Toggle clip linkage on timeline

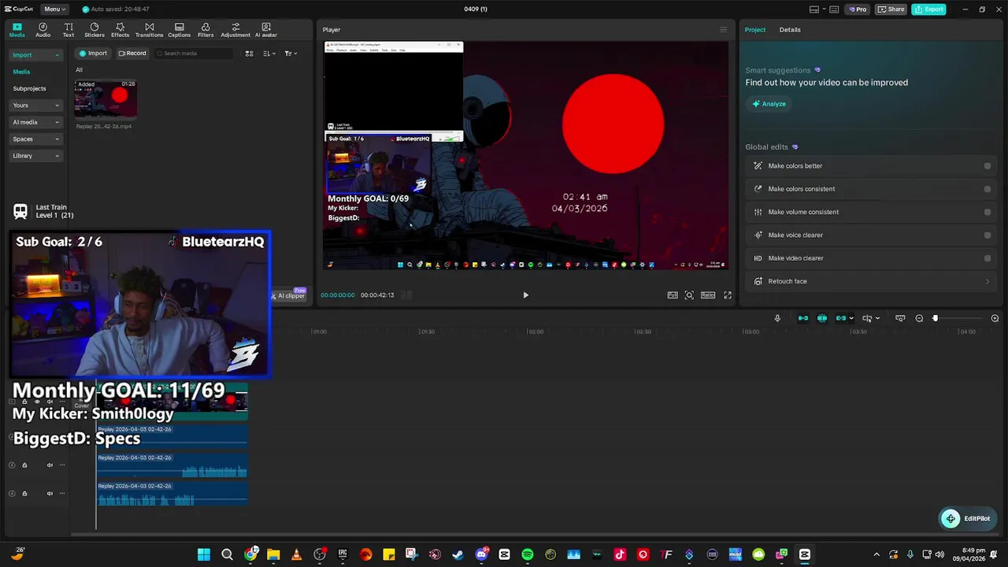841,318
